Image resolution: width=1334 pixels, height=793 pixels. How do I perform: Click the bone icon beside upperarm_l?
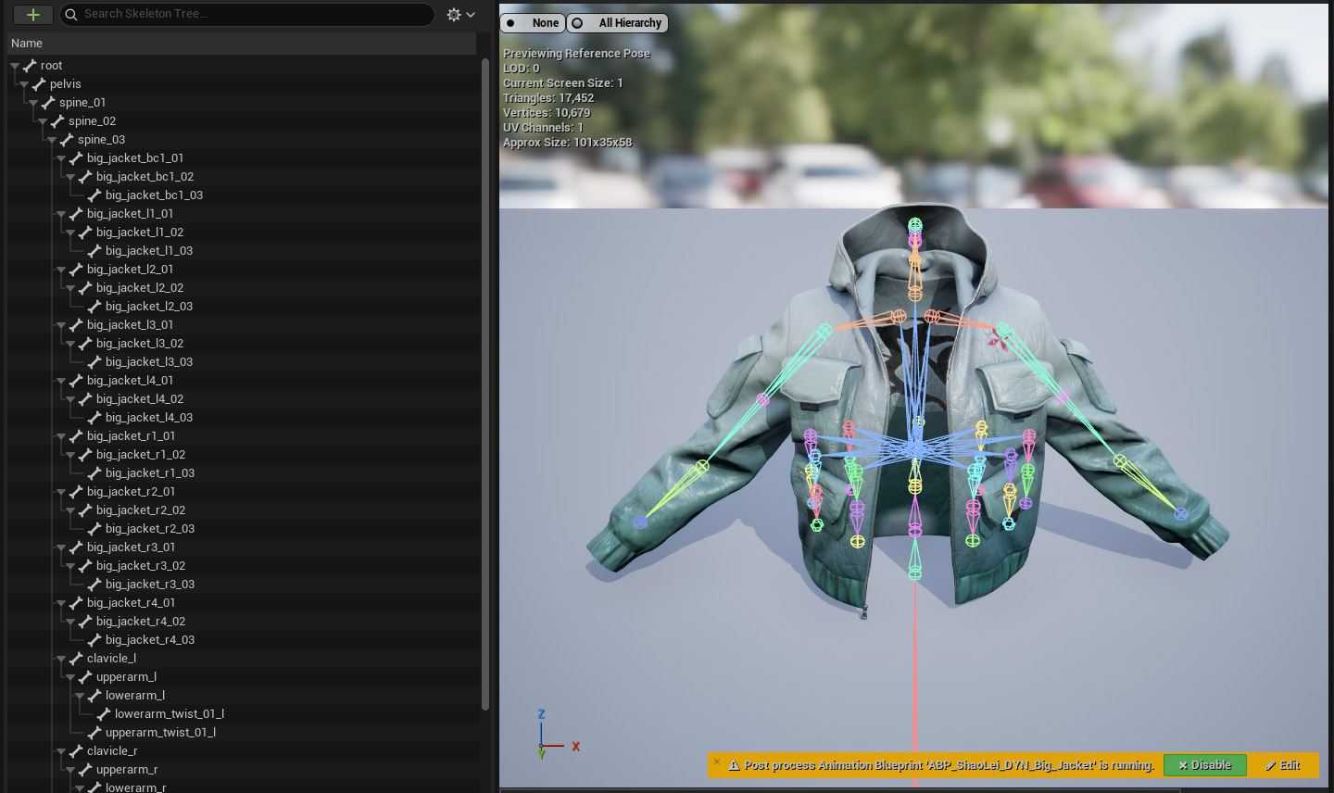[85, 677]
